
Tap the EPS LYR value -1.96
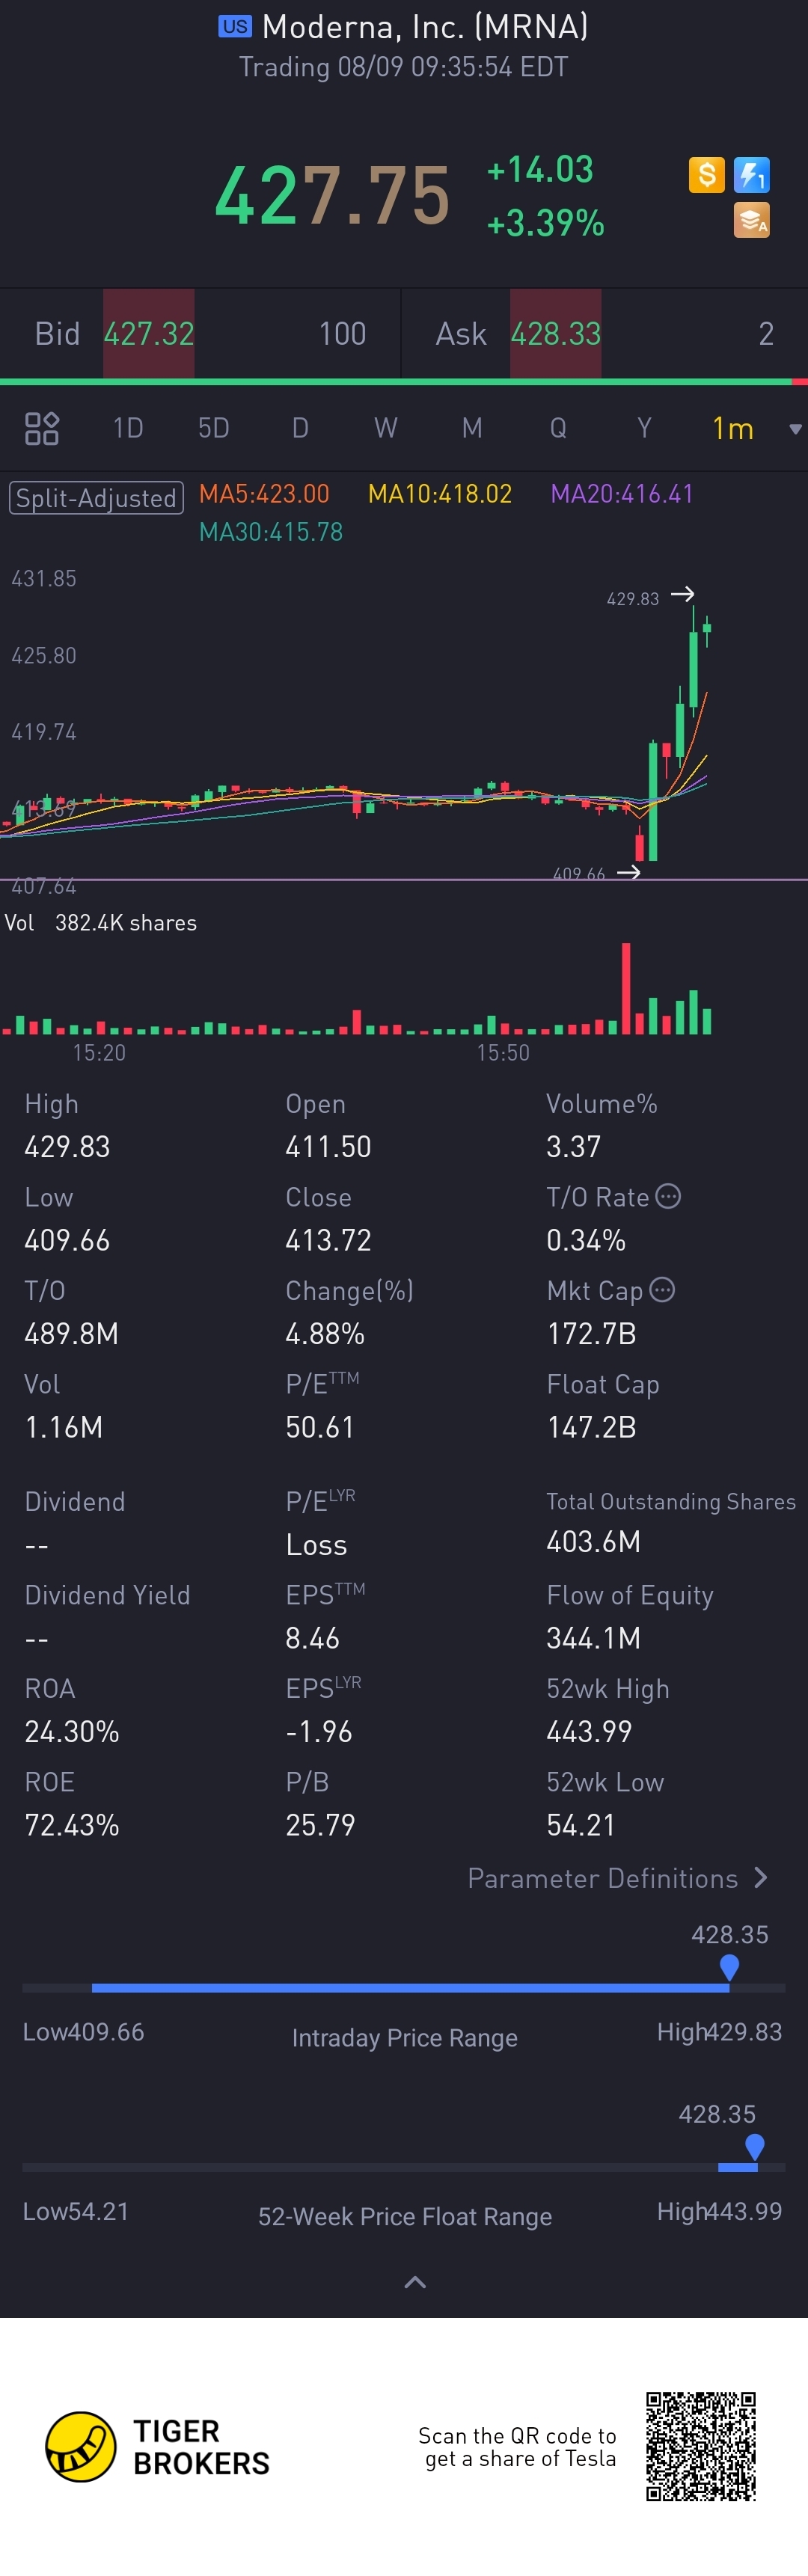tap(319, 1731)
